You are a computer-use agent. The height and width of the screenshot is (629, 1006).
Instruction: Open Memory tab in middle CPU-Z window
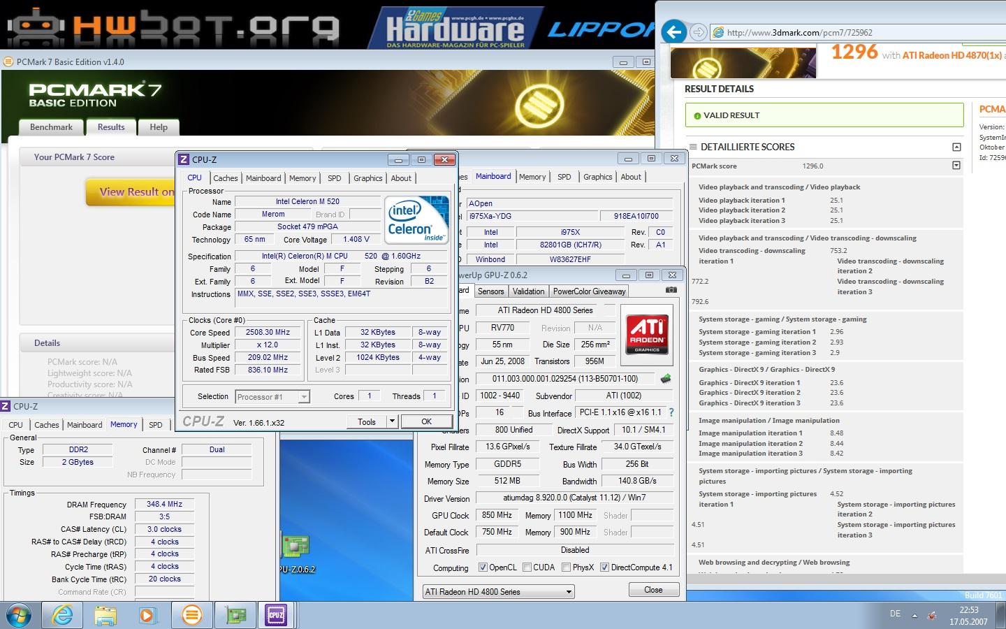click(532, 177)
